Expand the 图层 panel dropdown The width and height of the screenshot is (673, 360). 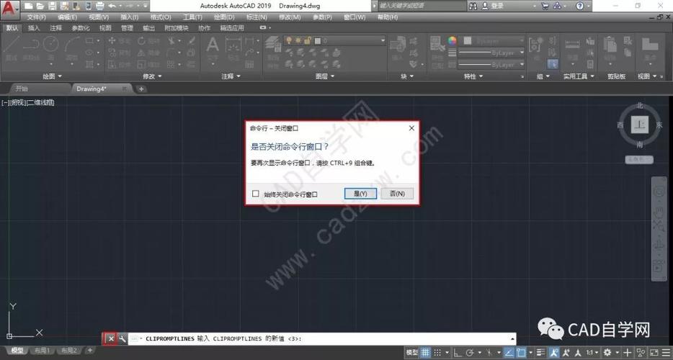tap(324, 76)
